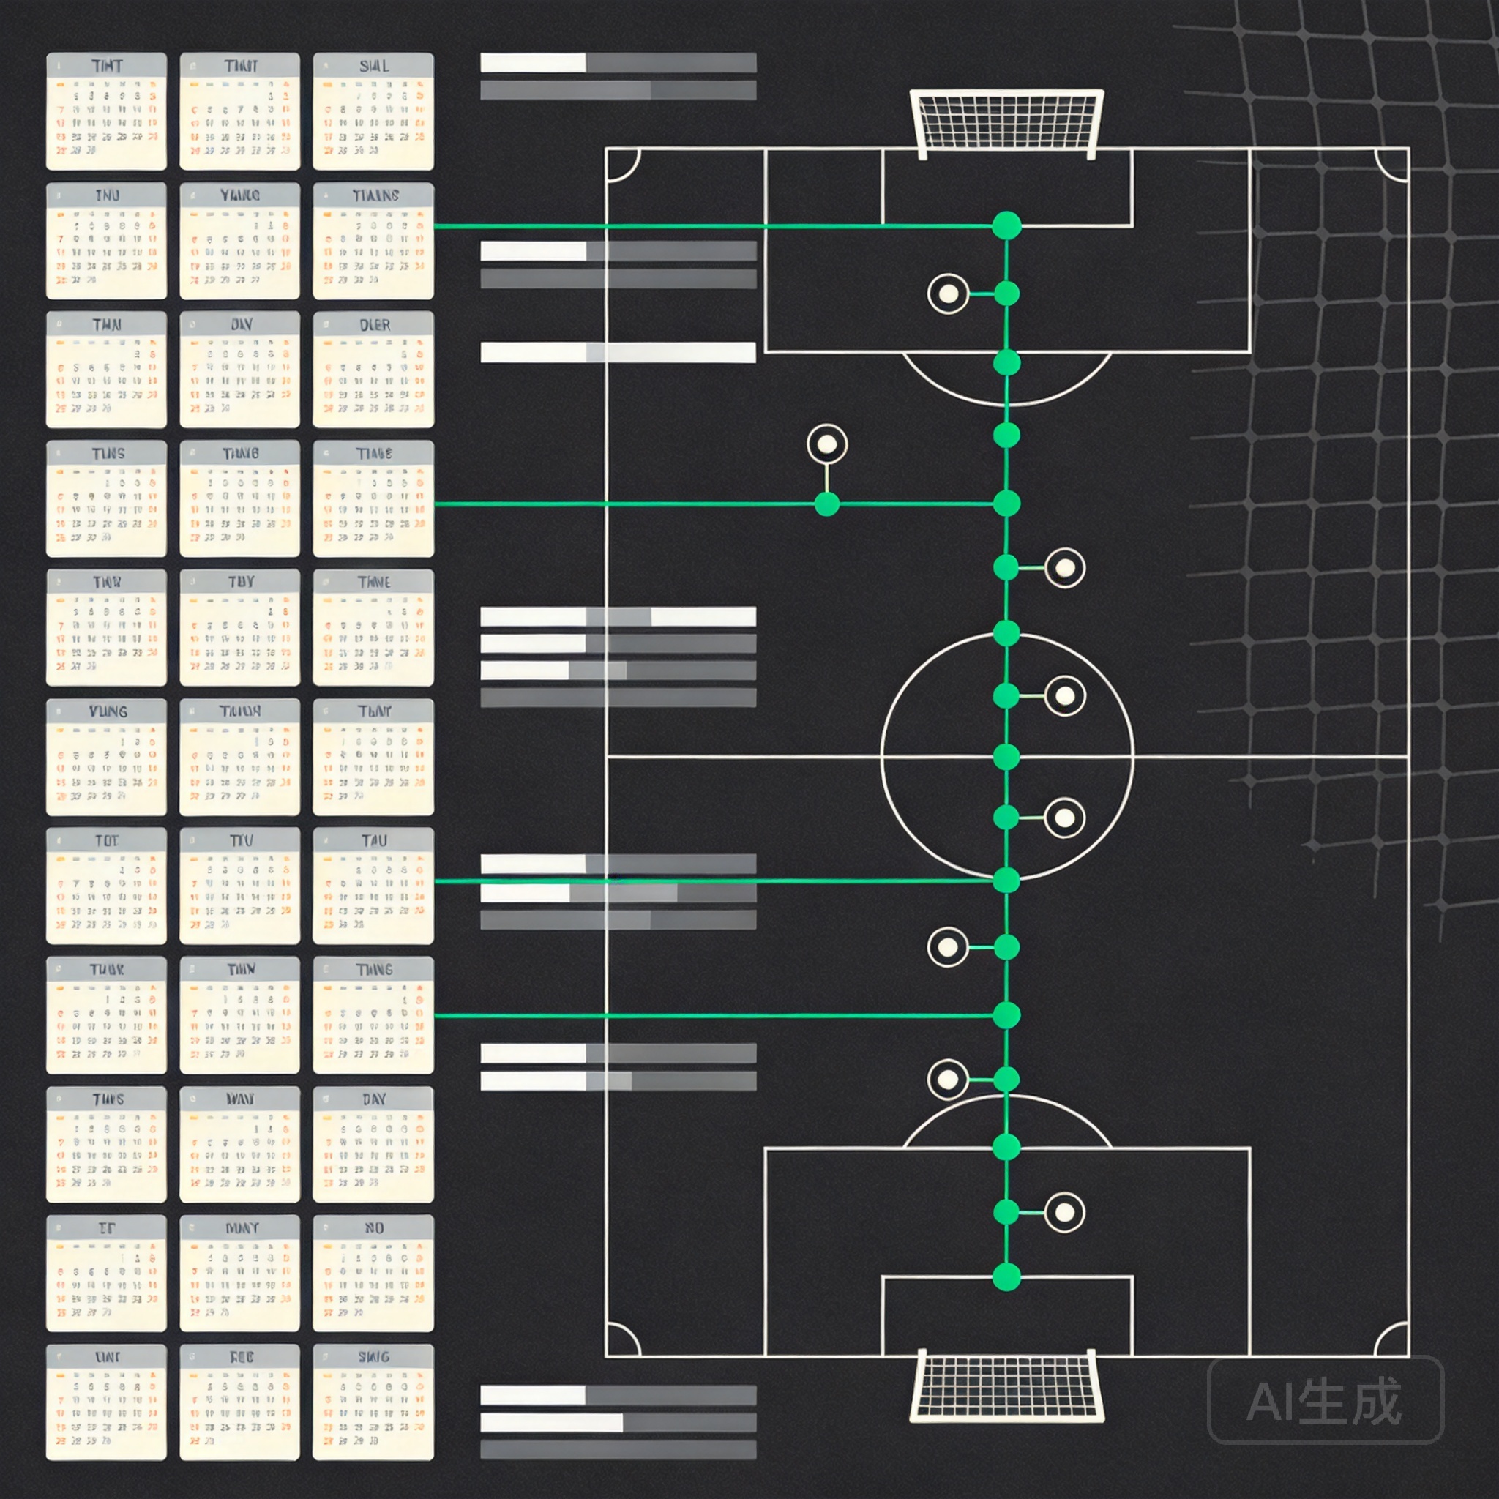Screen dimensions: 1499x1499
Task: Click the lower ring marker inside the center circle
Action: click(1064, 818)
